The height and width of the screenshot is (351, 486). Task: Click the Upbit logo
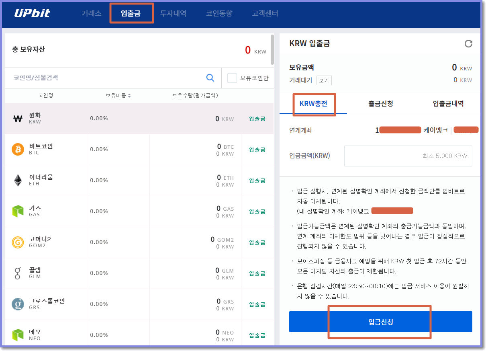click(x=32, y=12)
